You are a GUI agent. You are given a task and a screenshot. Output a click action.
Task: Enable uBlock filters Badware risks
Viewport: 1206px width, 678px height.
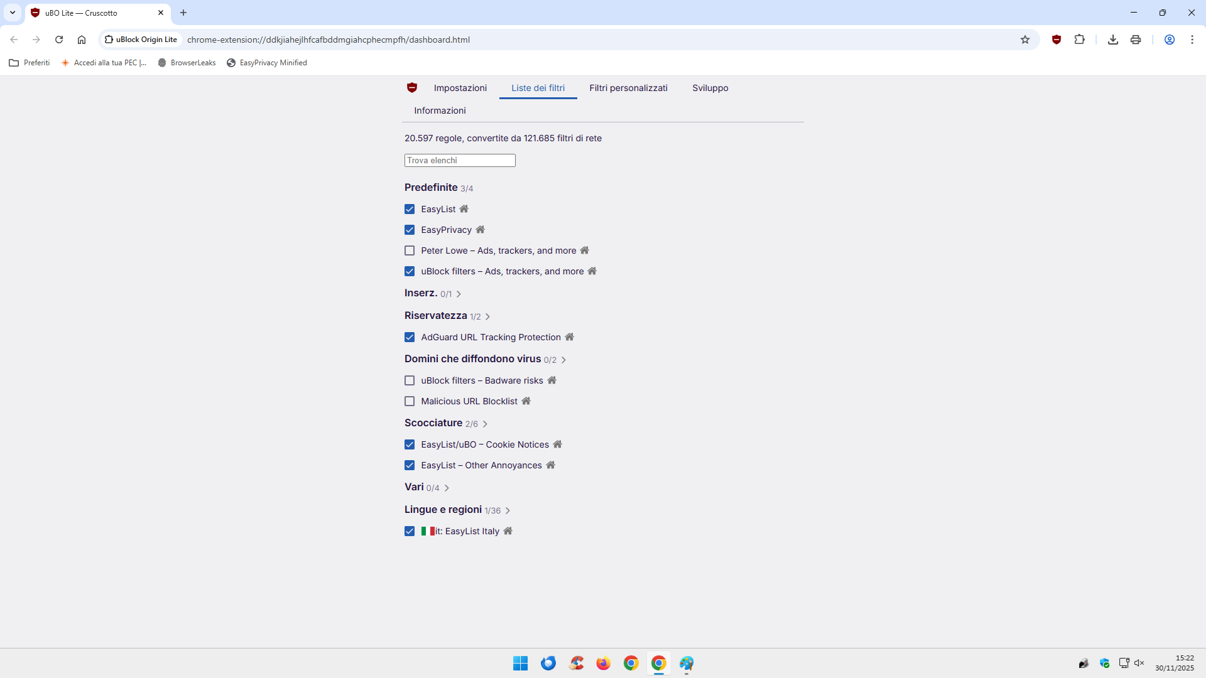point(410,380)
